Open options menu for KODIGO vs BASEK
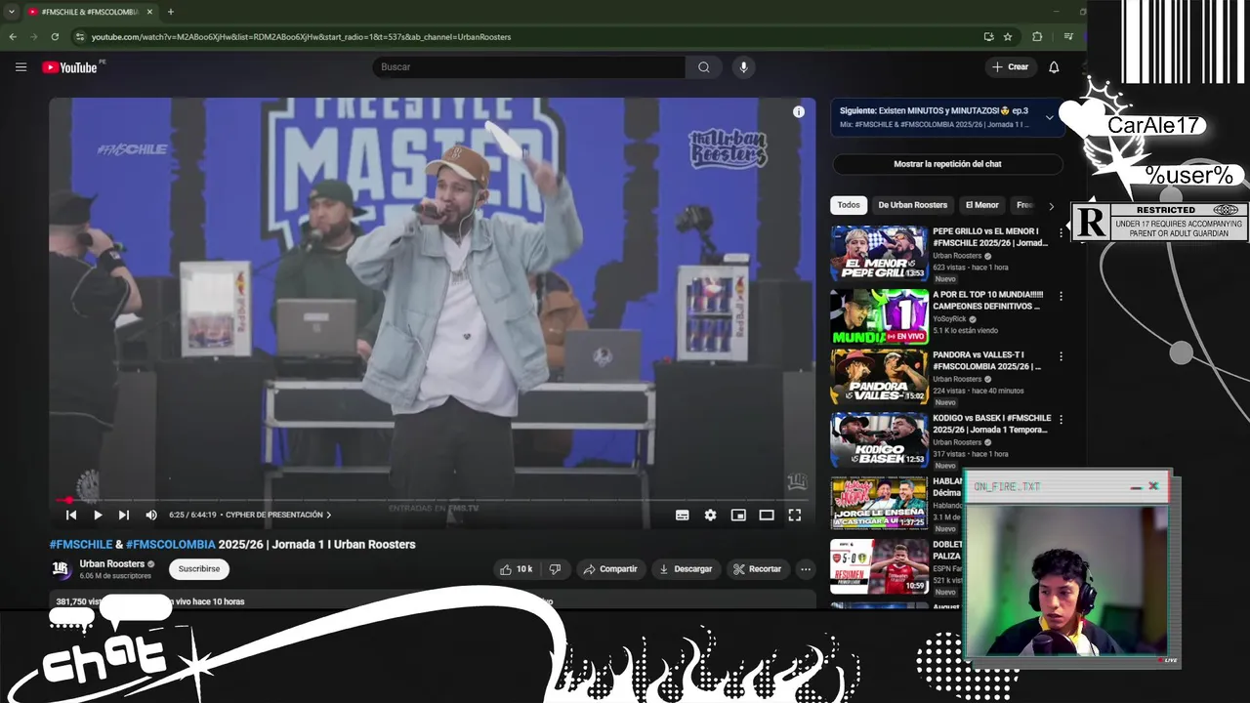The image size is (1250, 703). pyautogui.click(x=1061, y=419)
